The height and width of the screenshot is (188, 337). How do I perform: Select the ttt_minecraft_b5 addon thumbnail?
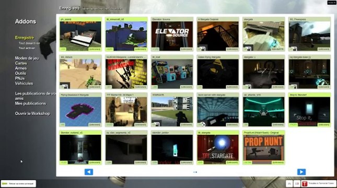click(x=126, y=36)
